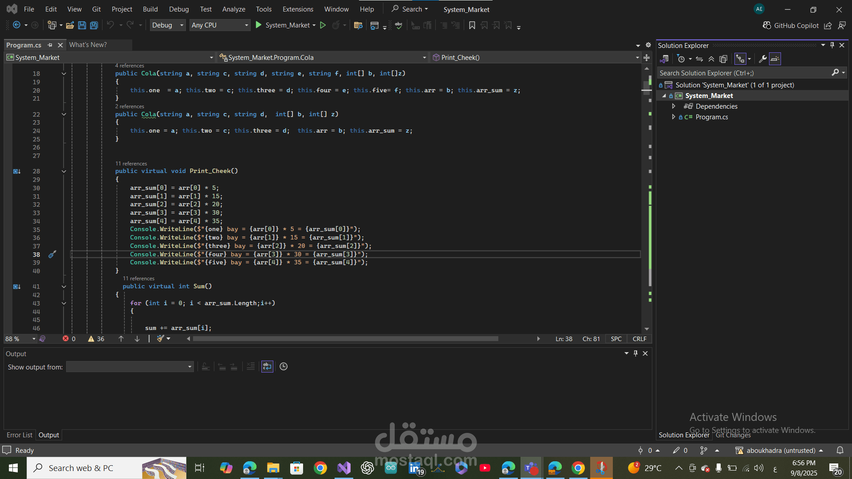Click the split editor icon above the scrollbar
The width and height of the screenshot is (852, 479).
(647, 58)
